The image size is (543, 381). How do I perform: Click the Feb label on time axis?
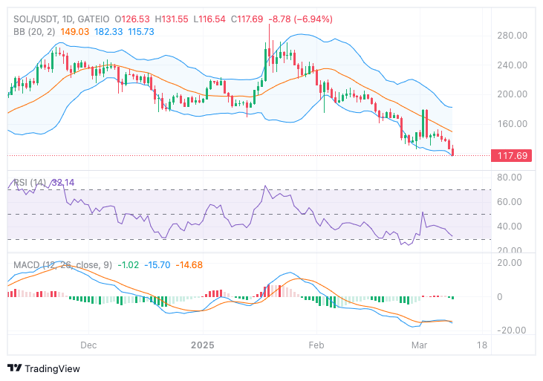[316, 345]
